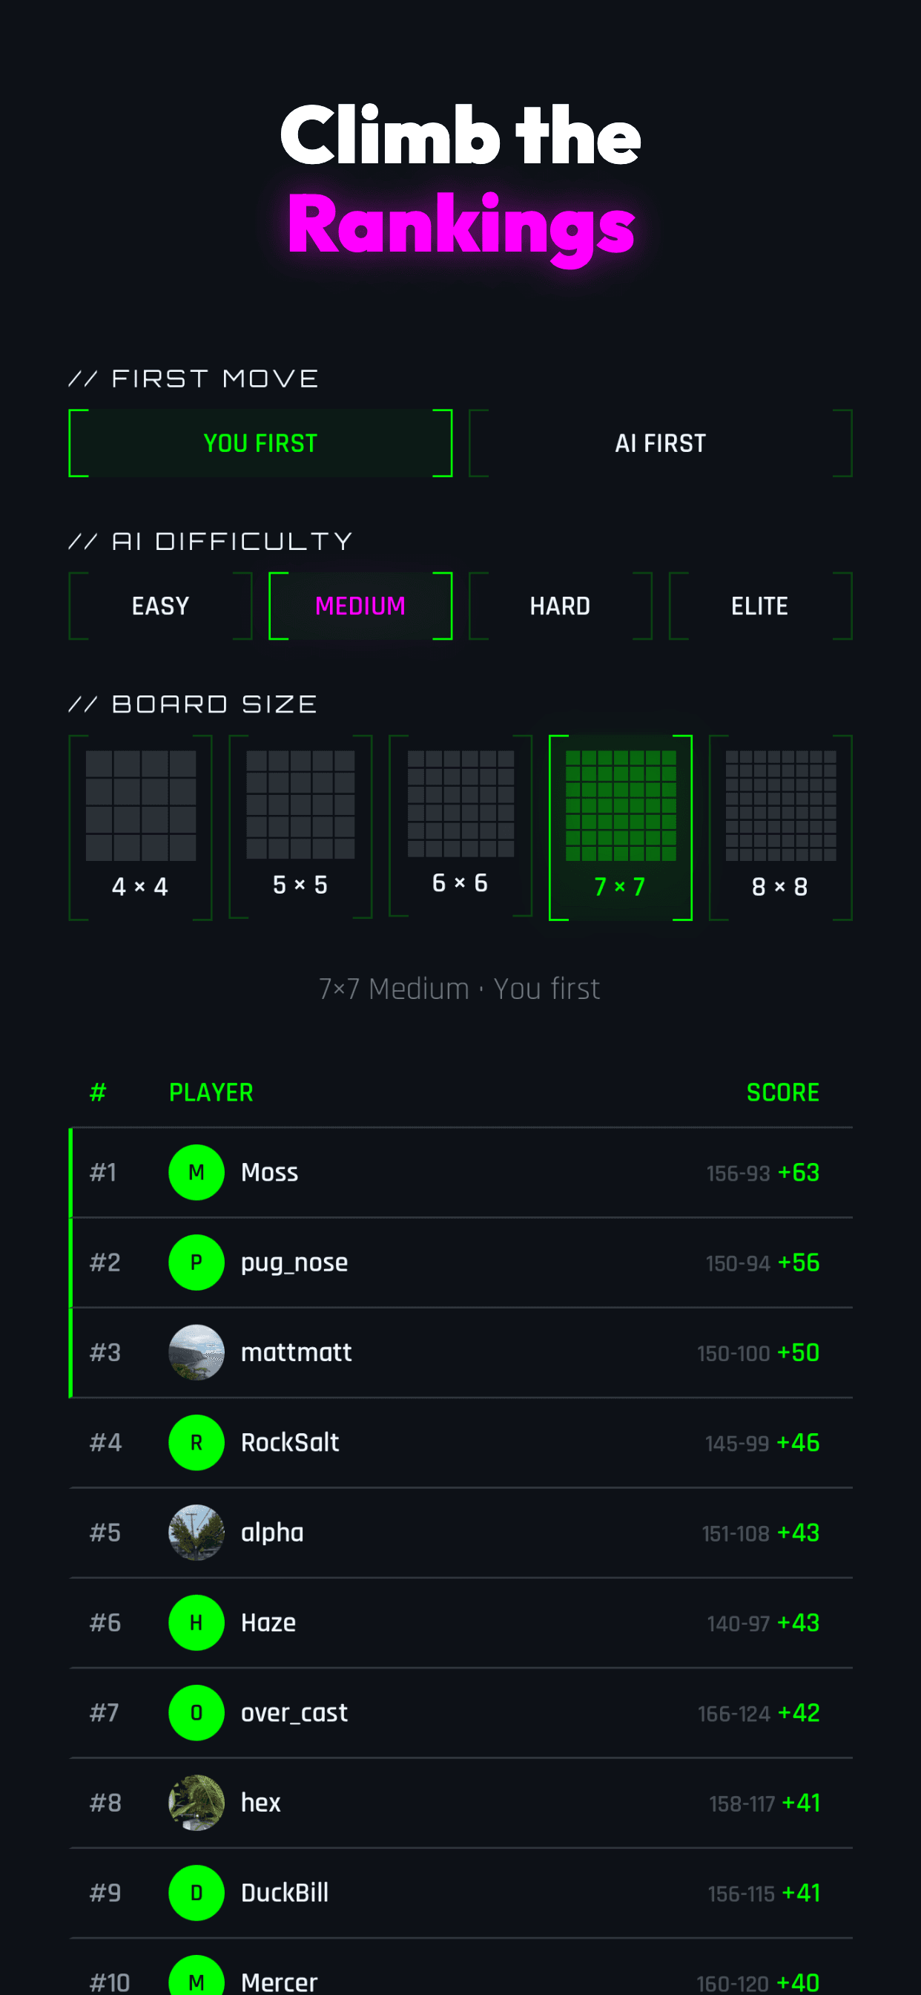The height and width of the screenshot is (1995, 921).
Task: Set AI difficulty to EASY
Action: click(160, 606)
